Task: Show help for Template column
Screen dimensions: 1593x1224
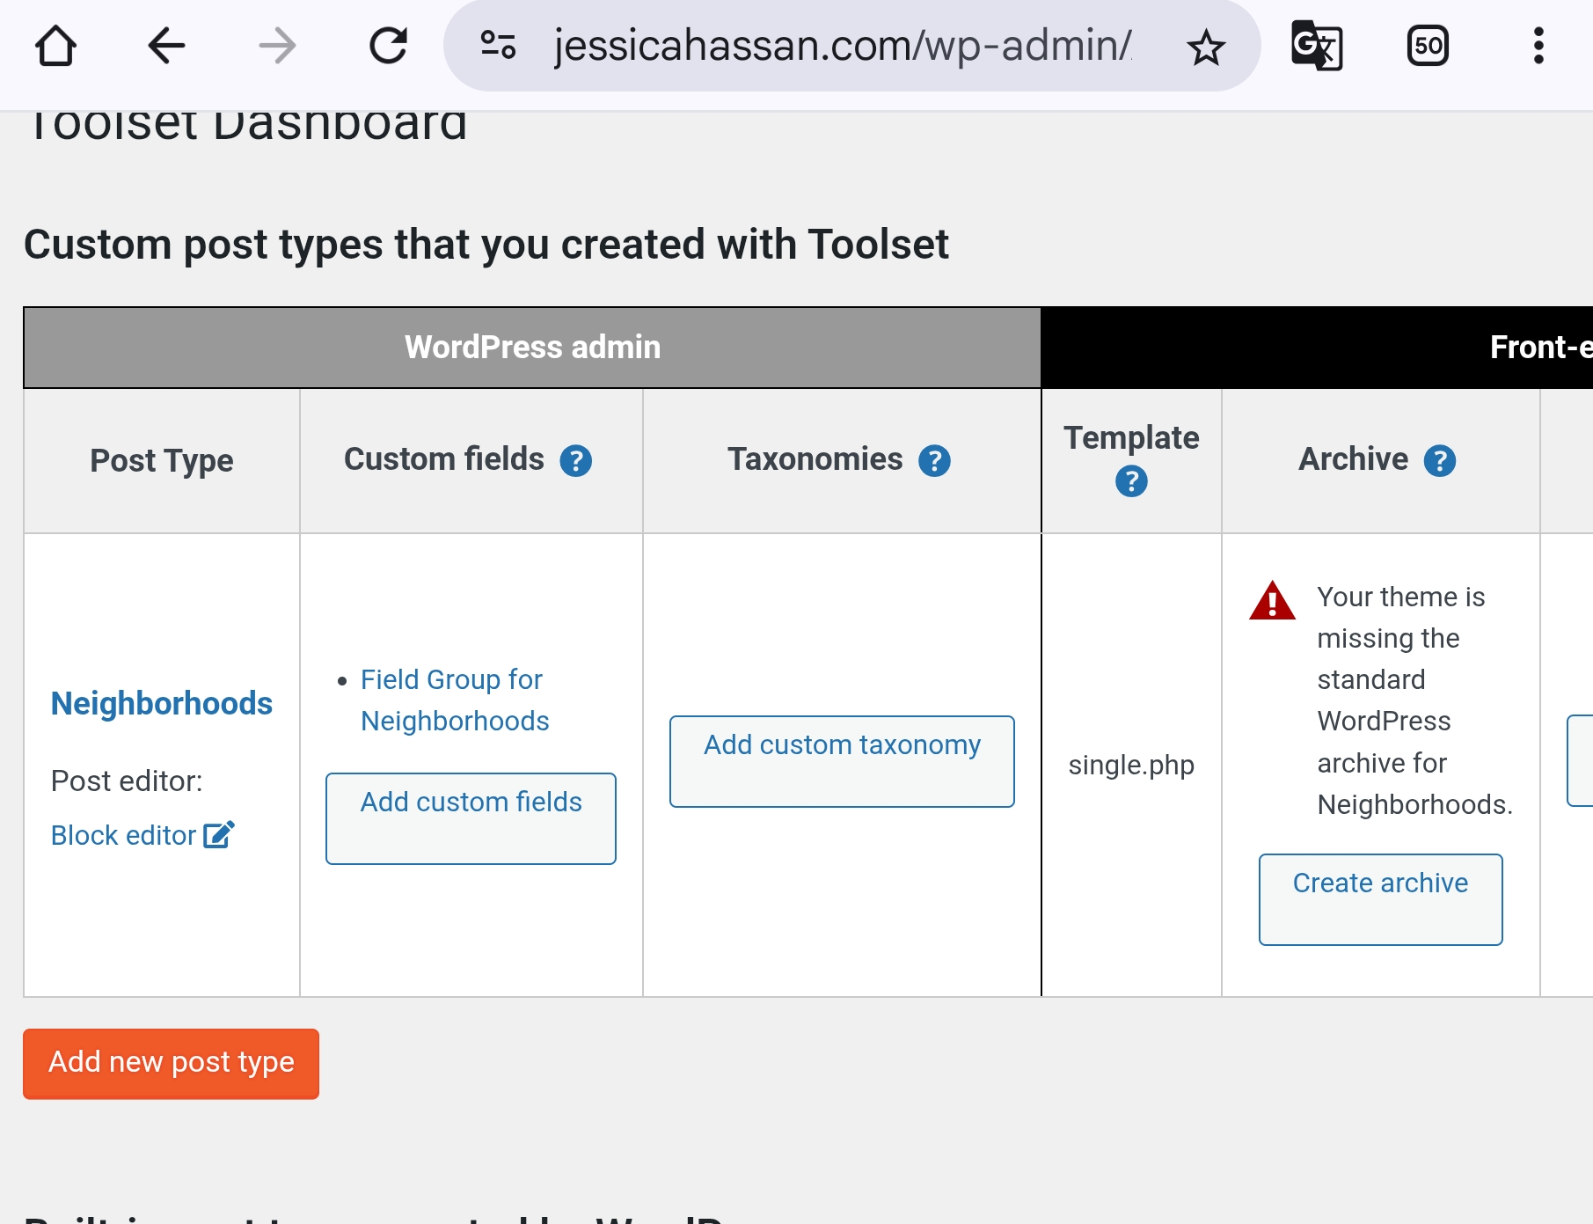Action: tap(1131, 481)
